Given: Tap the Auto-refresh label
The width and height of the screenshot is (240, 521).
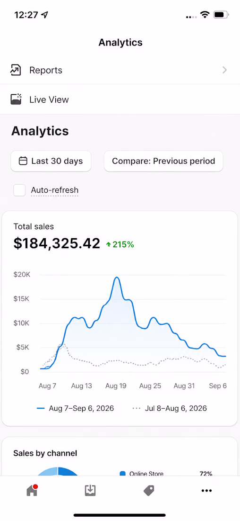Looking at the screenshot, I should [55, 190].
